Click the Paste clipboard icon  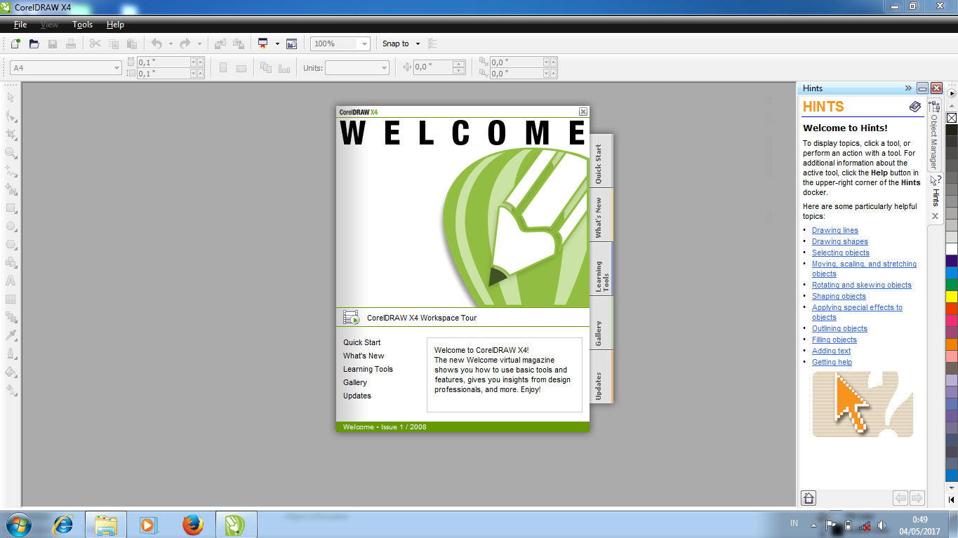point(132,43)
